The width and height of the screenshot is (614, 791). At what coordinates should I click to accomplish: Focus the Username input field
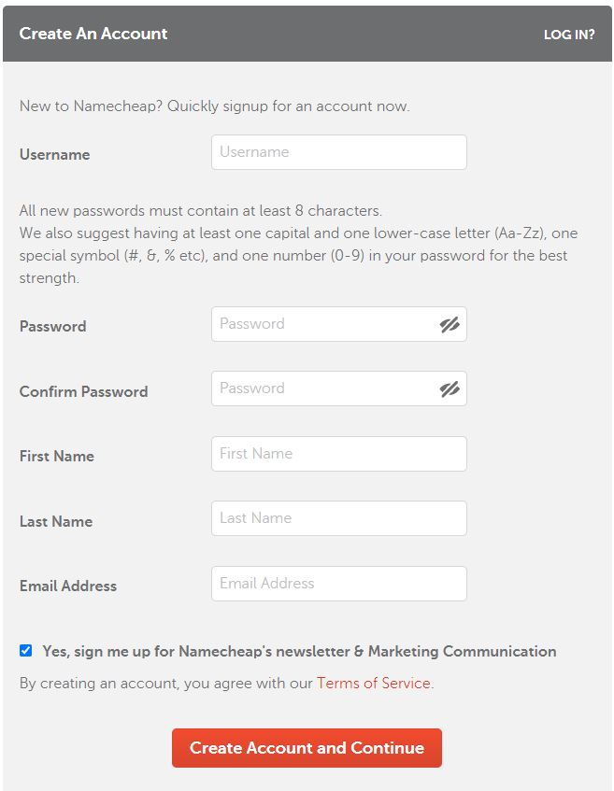pyautogui.click(x=338, y=152)
